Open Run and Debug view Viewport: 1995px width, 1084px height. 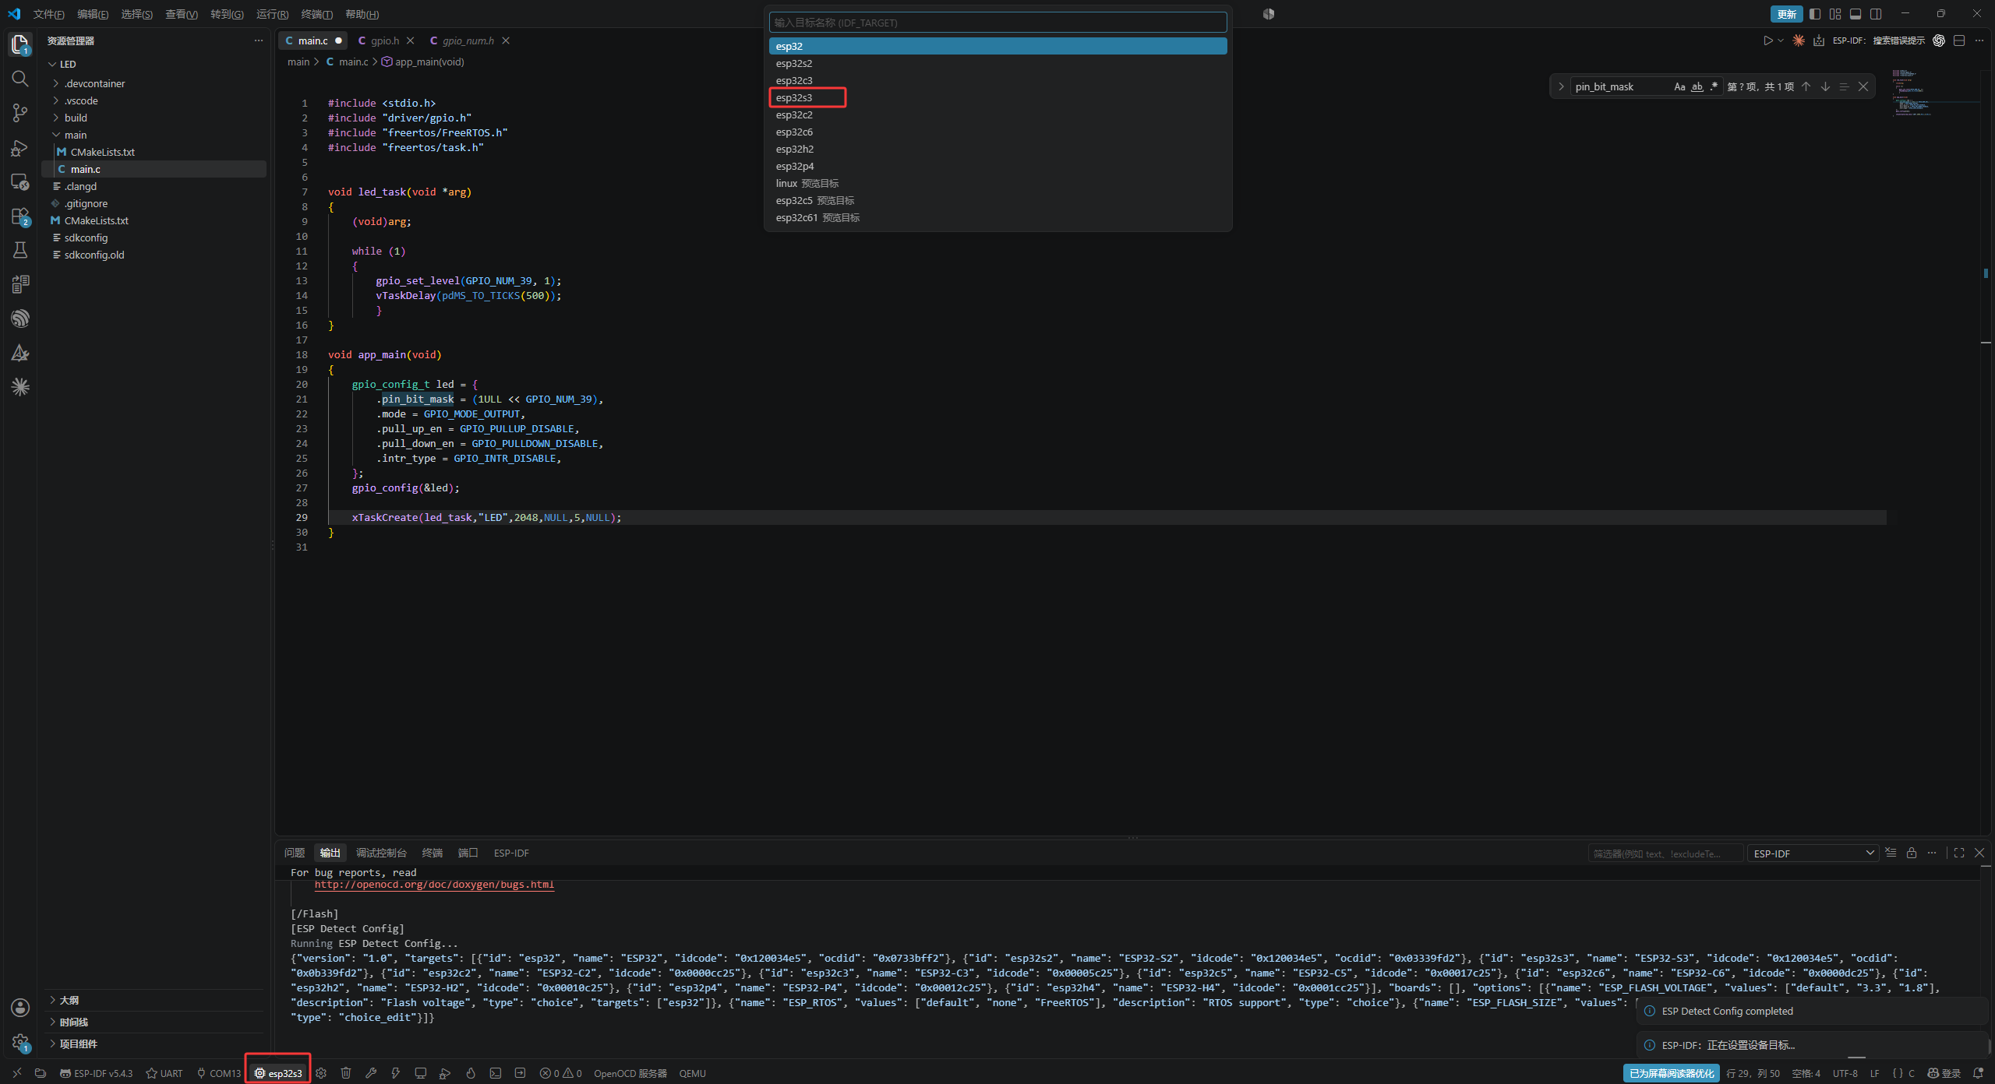coord(20,148)
